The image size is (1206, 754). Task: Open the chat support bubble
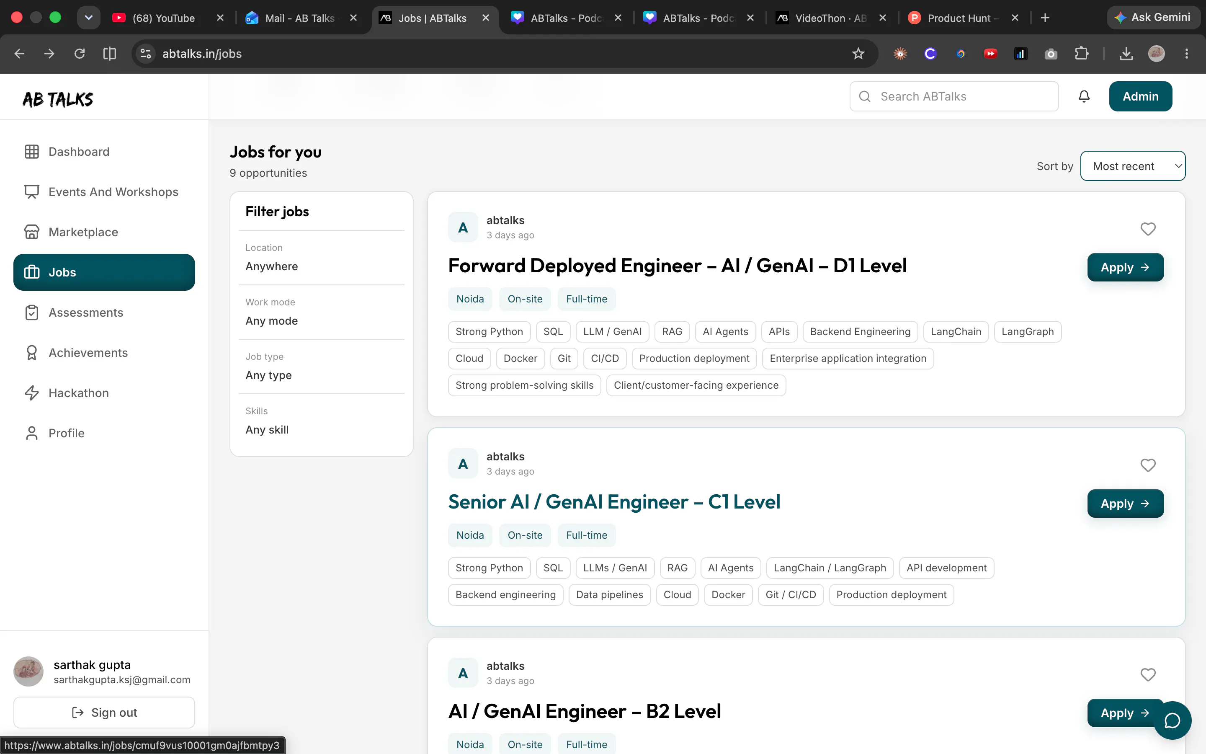point(1172,720)
